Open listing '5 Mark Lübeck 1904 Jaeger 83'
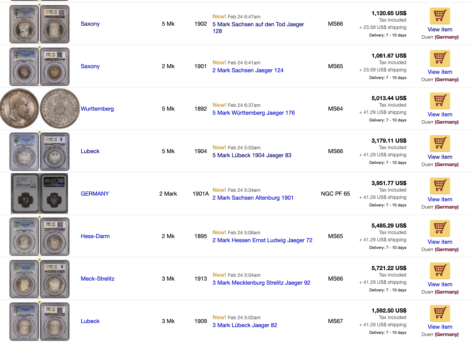This screenshot has height=342, width=471. click(252, 155)
